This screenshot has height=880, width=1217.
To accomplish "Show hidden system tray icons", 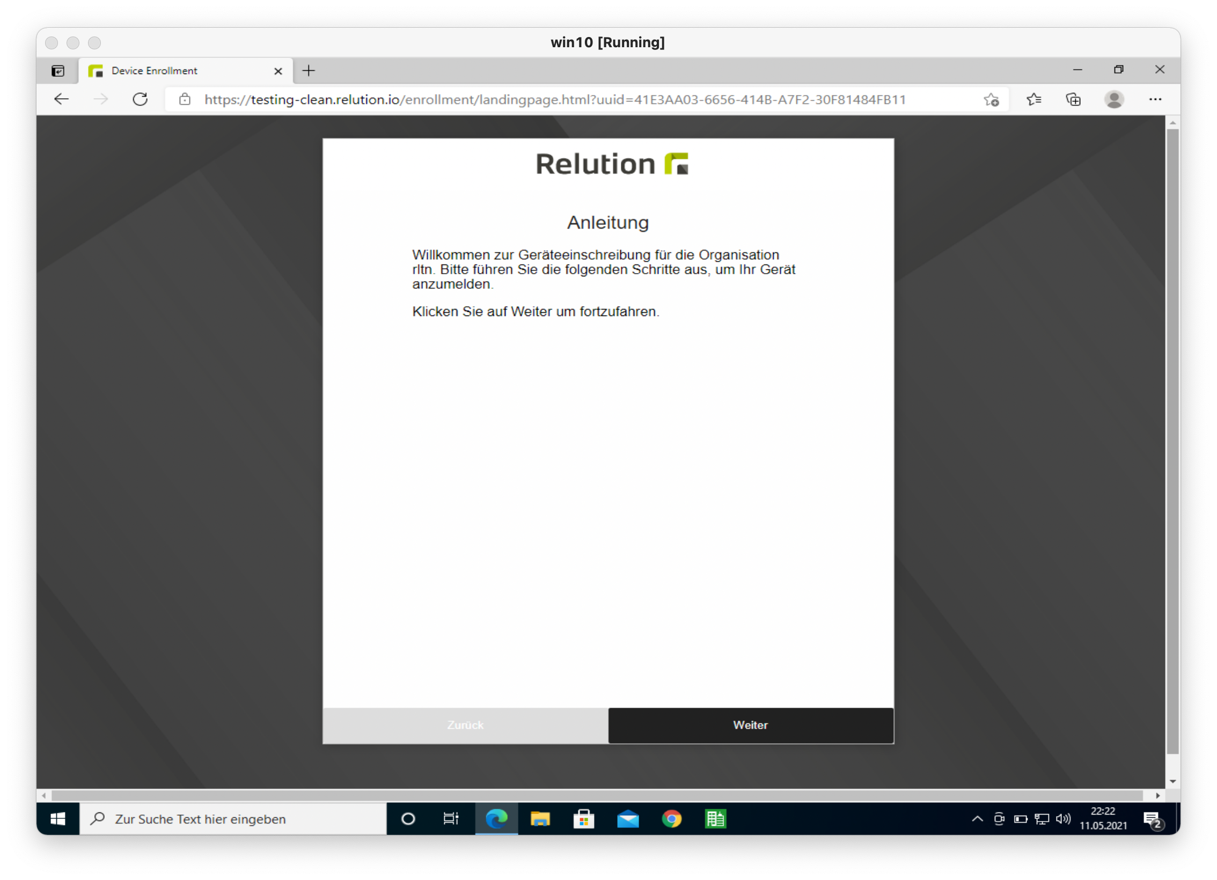I will tap(977, 819).
